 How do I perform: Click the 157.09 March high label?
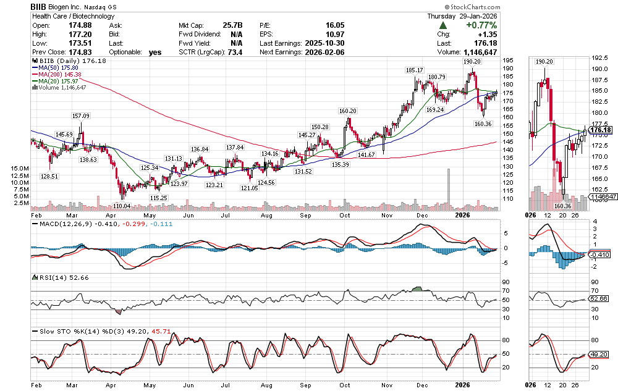[81, 116]
